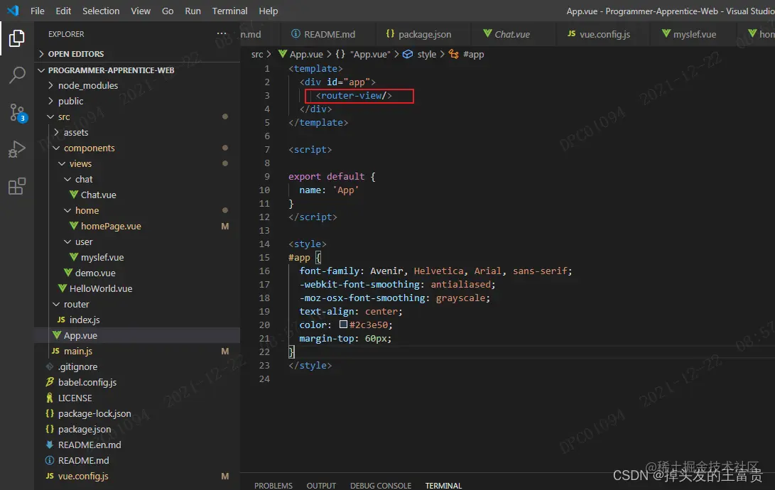Image resolution: width=775 pixels, height=490 pixels.
Task: Click the braces icon beside package-lock.json
Action: [x=50, y=413]
